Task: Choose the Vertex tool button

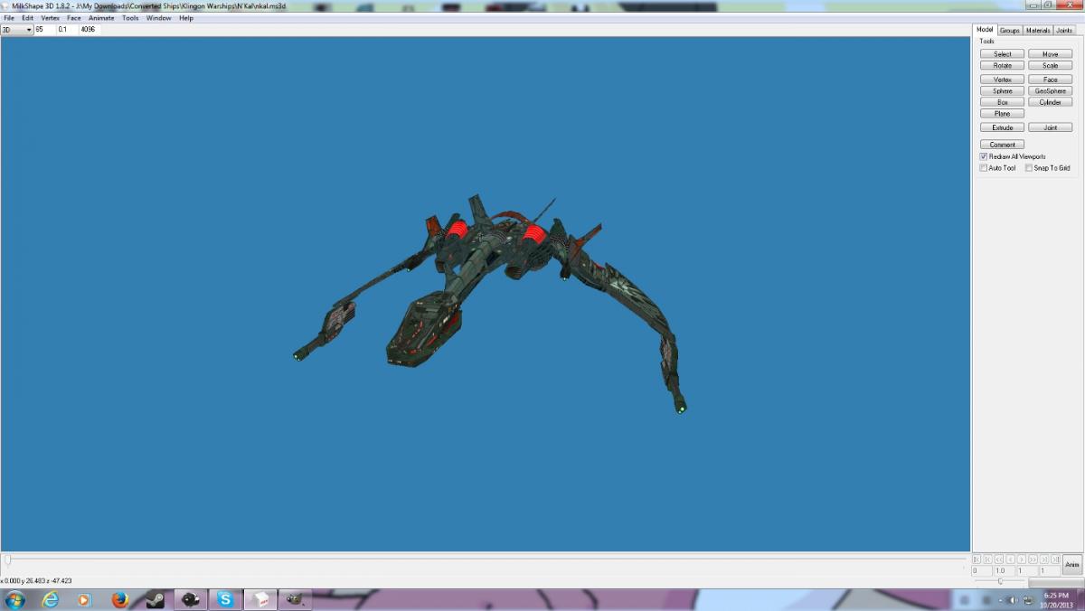Action: coord(1003,80)
